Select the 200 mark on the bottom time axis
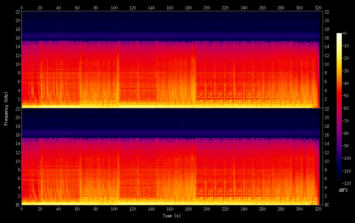 207,209
